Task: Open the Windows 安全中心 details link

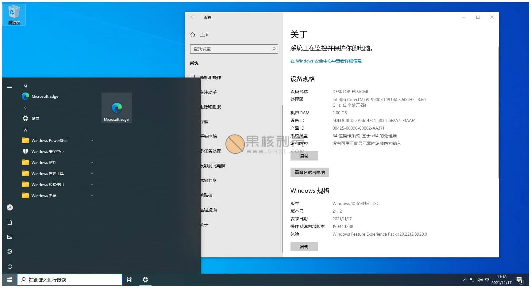Action: coord(326,61)
